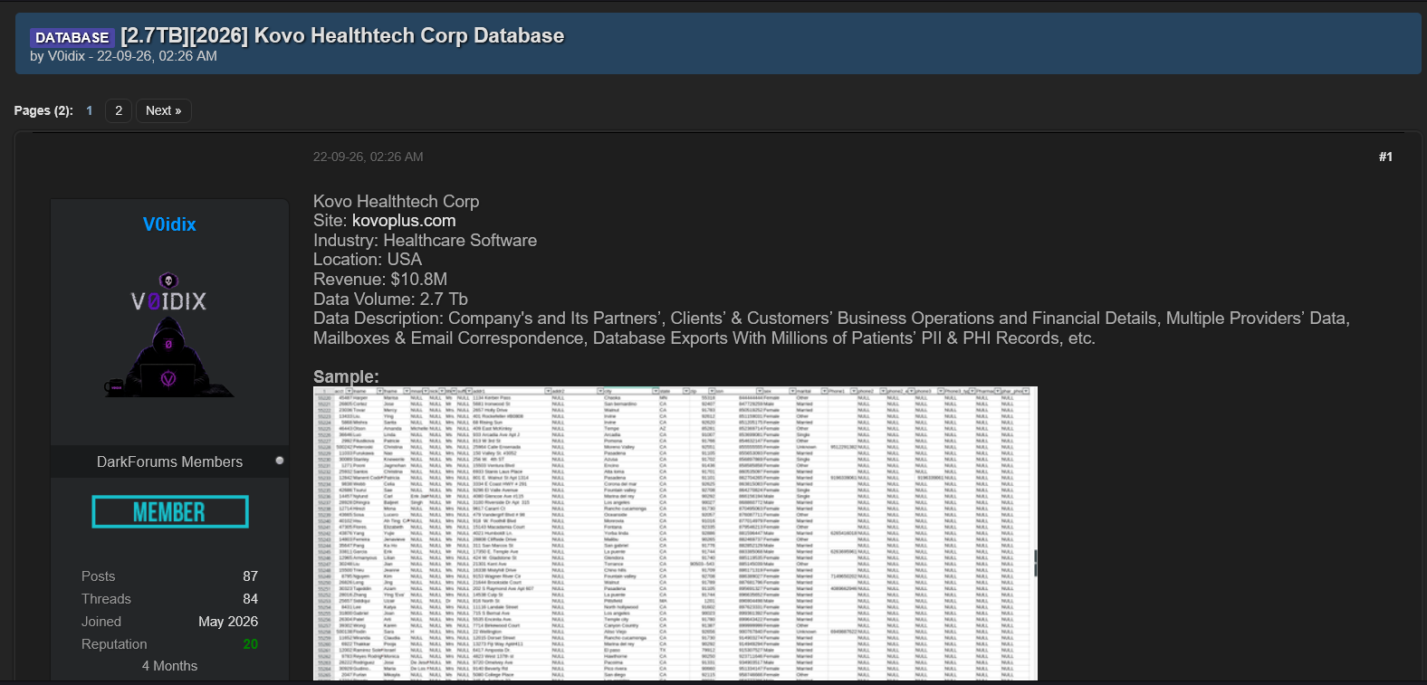Click the 'Location: USA' line
Image resolution: width=1427 pixels, height=685 pixels.
coord(368,260)
